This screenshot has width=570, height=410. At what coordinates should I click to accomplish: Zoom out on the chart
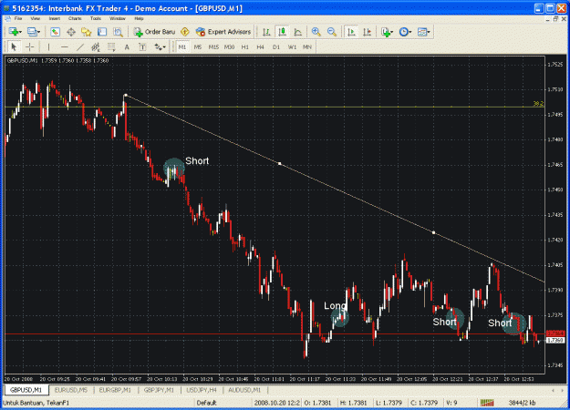[x=332, y=32]
